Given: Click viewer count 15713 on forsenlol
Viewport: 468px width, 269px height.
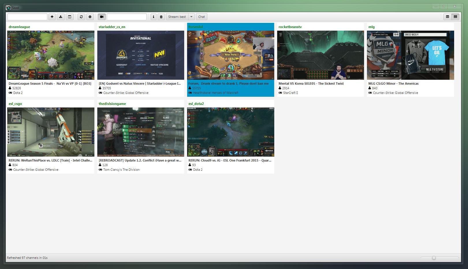Looking at the screenshot, I should (x=196, y=88).
